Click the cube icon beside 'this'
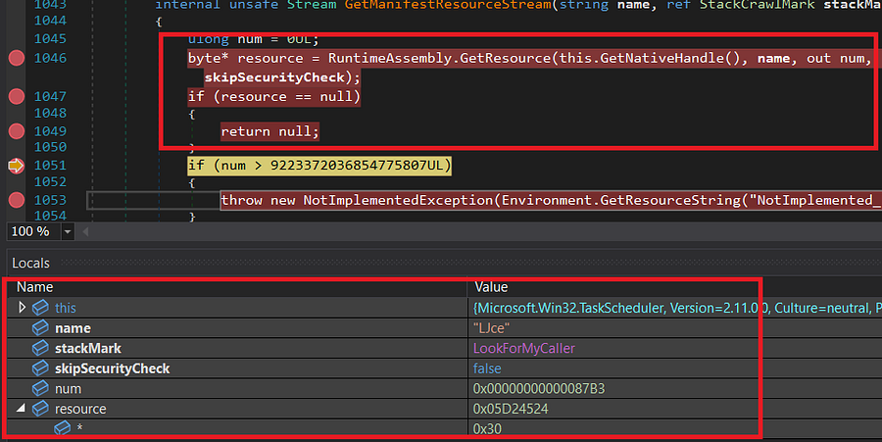The width and height of the screenshot is (882, 442). (40, 308)
